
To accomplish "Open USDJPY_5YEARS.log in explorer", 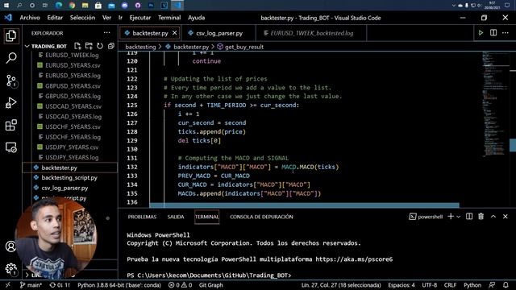I will click(72, 157).
